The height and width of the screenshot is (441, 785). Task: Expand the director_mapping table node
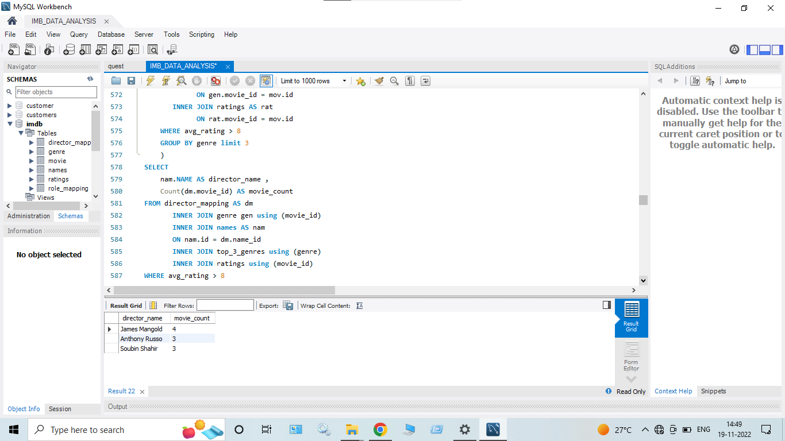32,142
